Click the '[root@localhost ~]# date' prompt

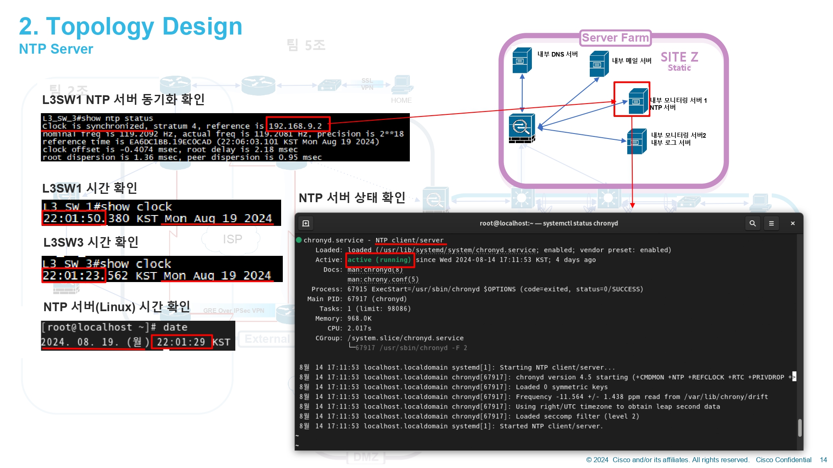pos(114,327)
